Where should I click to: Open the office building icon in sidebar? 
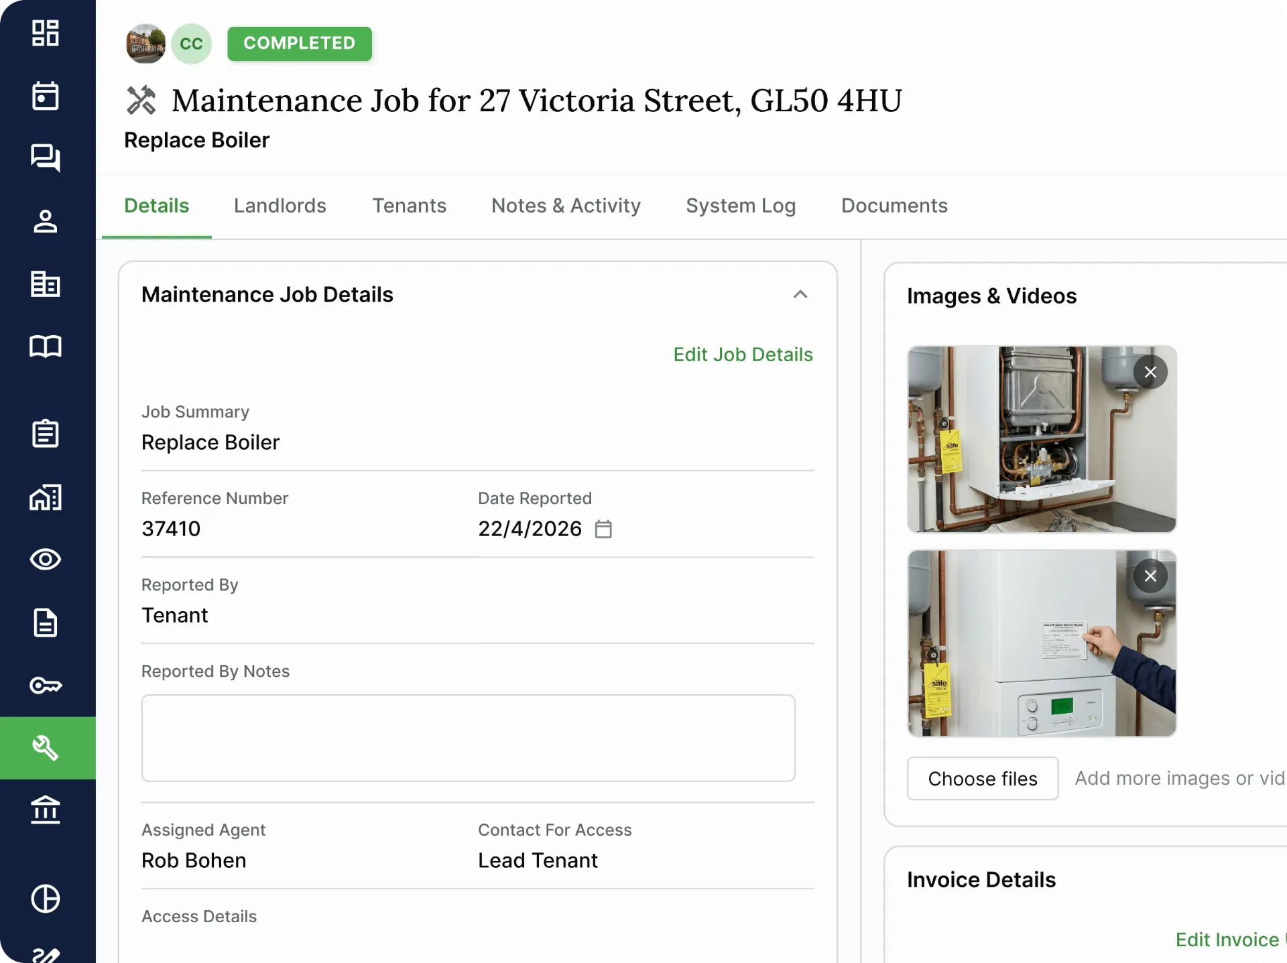coord(46,284)
